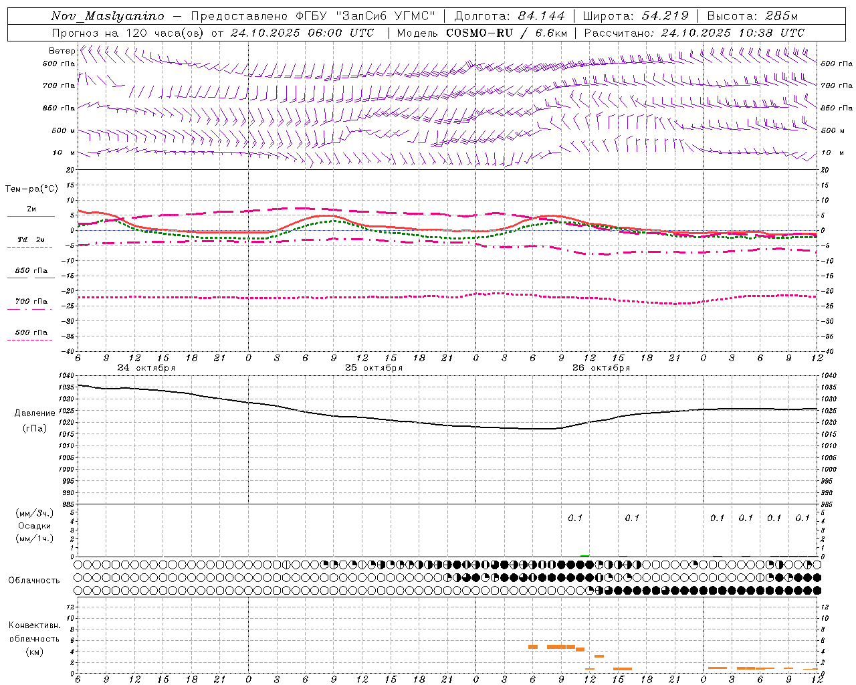Click the station title "Nov_Maslyanino"
The image size is (856, 685).
(108, 16)
